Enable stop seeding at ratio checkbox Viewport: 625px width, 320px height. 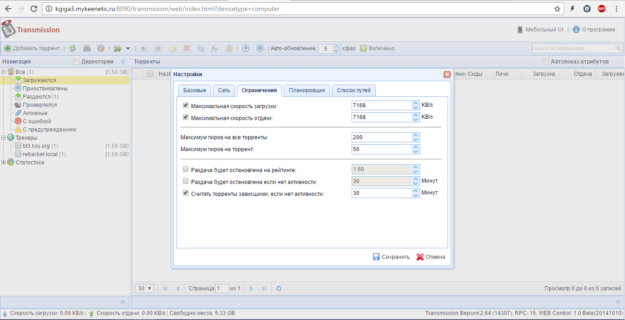point(186,169)
